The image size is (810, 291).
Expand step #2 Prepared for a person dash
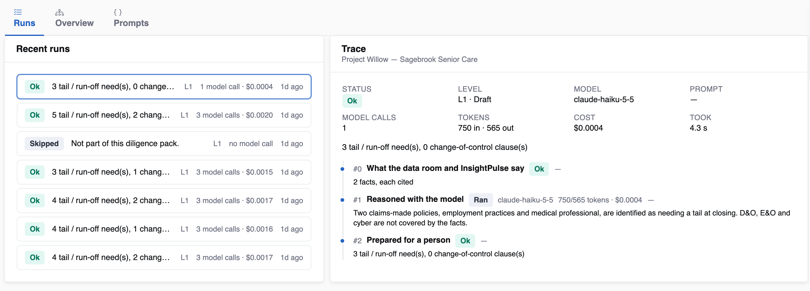tap(483, 241)
